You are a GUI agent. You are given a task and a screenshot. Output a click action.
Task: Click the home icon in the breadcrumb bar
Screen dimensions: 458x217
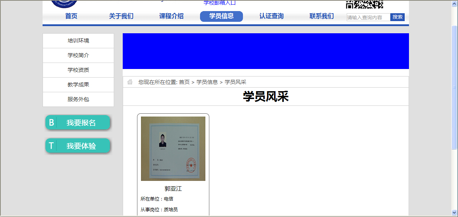tap(130, 82)
